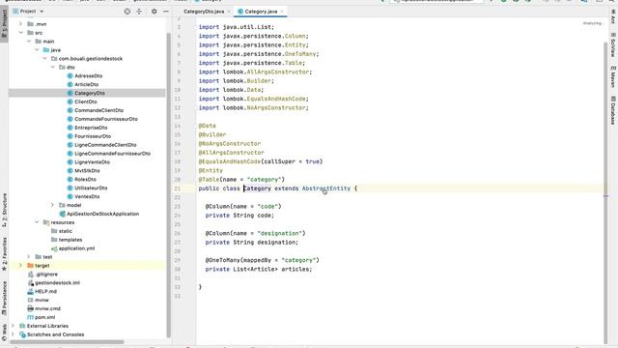
Task: Open mvnw.cmd file
Action: (x=47, y=308)
